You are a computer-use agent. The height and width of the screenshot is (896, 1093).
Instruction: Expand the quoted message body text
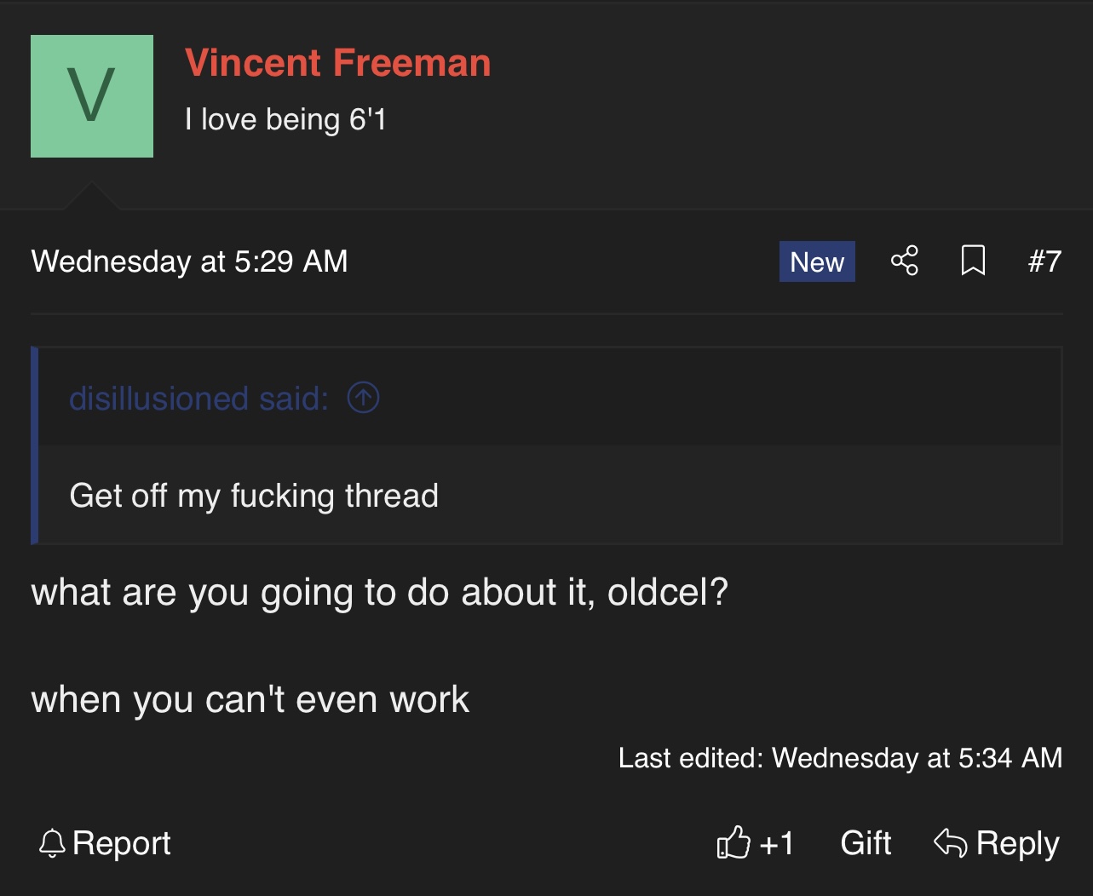tap(254, 496)
